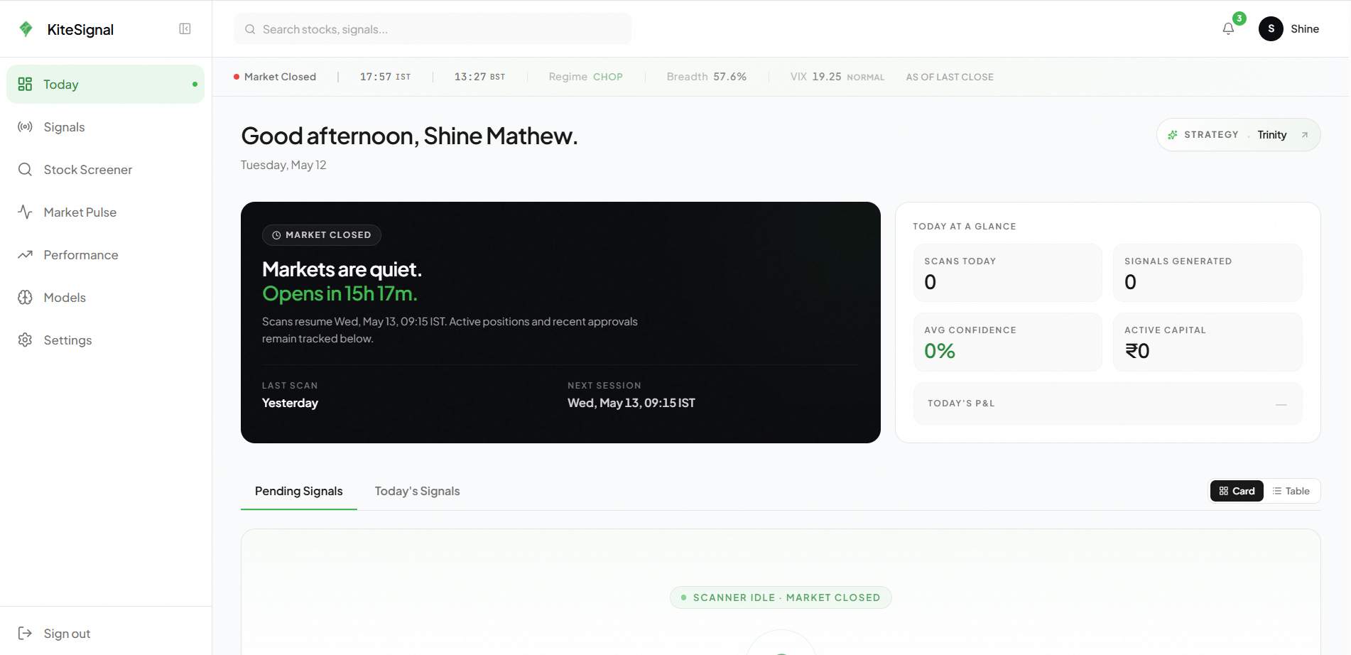Sign out of the account

pyautogui.click(x=105, y=634)
